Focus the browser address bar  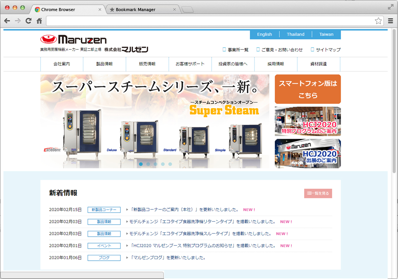click(x=210, y=21)
